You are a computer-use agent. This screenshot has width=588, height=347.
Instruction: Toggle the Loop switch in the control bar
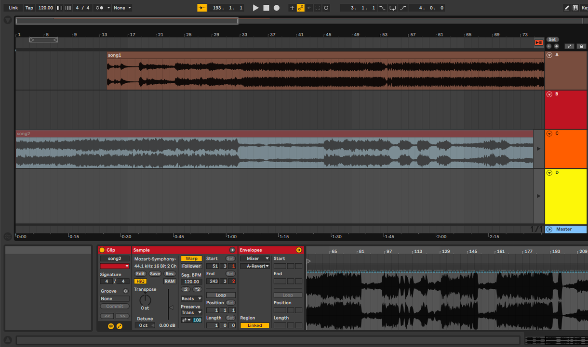(393, 8)
